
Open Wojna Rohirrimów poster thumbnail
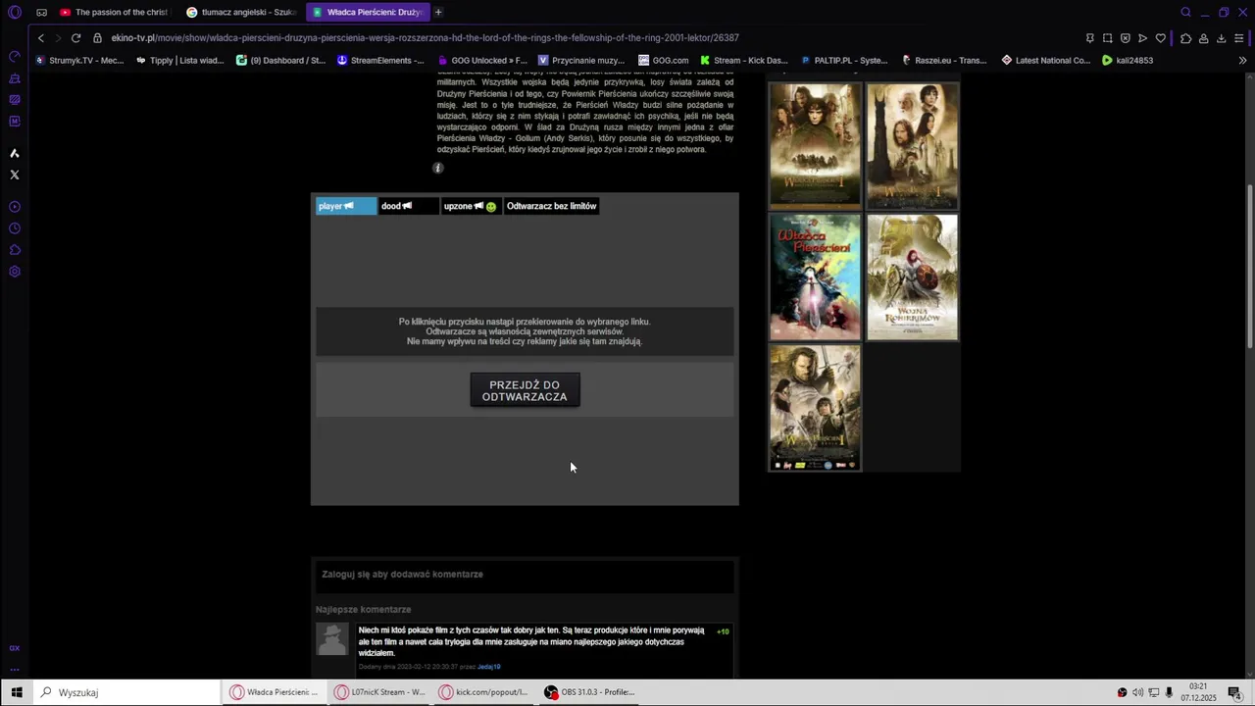pos(912,277)
